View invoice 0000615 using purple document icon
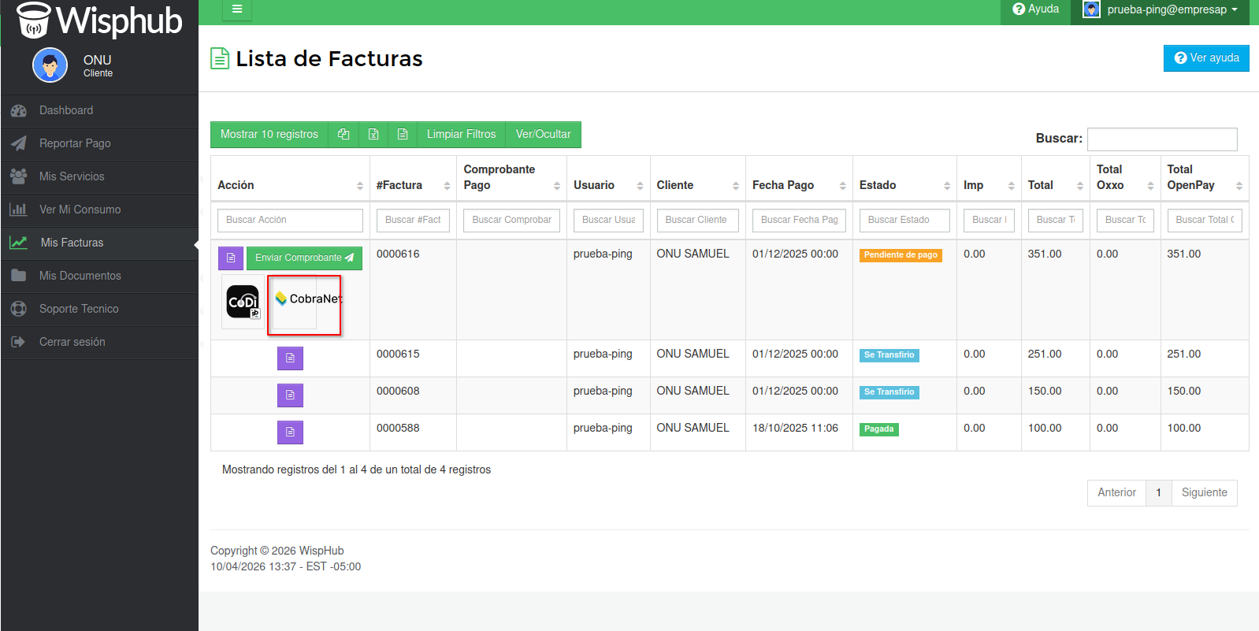The image size is (1259, 631). click(290, 358)
